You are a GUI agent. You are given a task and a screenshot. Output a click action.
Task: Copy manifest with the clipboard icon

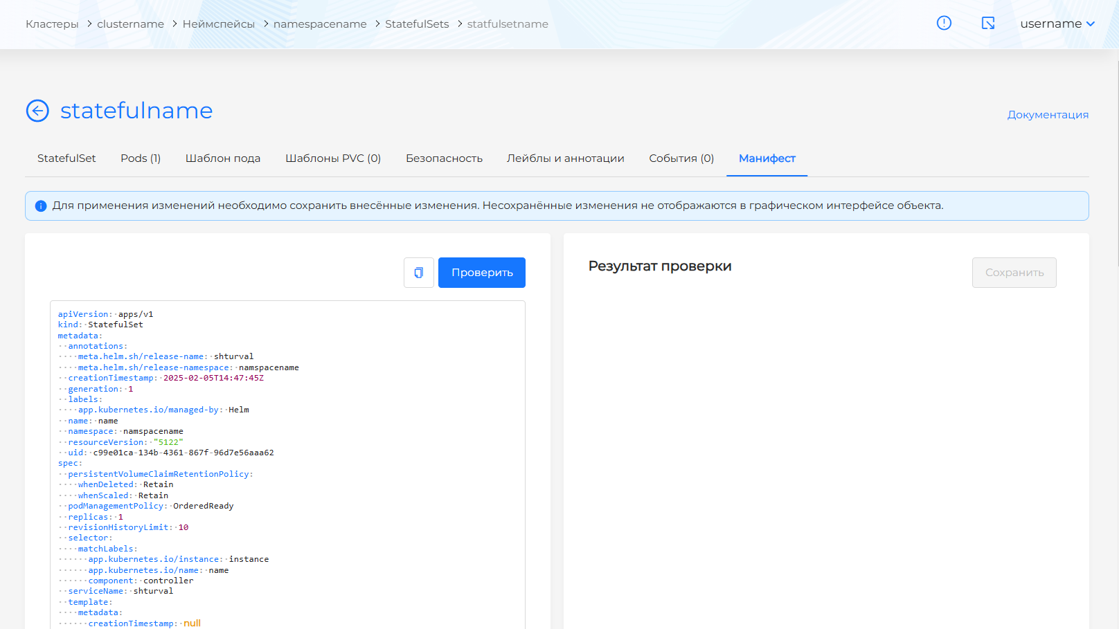click(x=418, y=273)
